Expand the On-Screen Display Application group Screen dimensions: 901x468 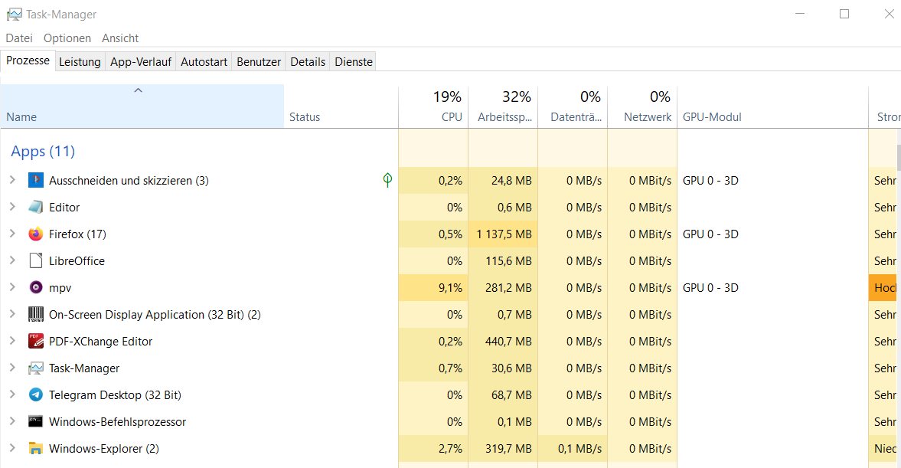[12, 315]
